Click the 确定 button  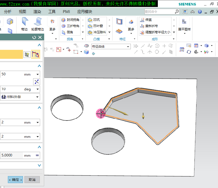coord(15,180)
